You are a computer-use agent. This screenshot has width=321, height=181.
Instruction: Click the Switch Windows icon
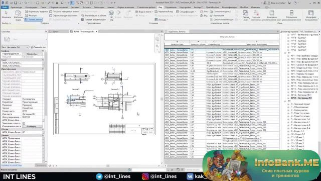point(245,16)
